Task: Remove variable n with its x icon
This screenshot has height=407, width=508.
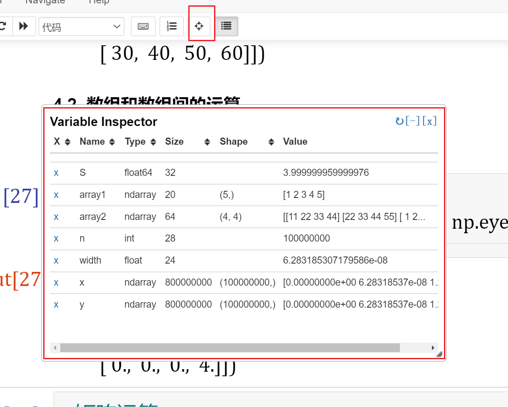Action: tap(56, 238)
